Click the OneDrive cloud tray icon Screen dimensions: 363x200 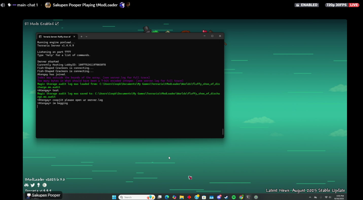(316, 197)
